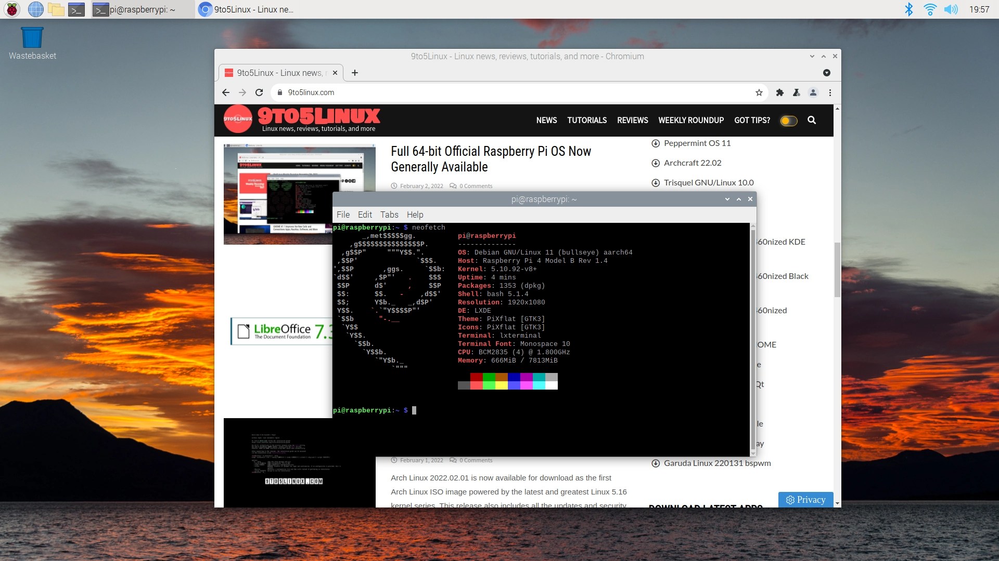Bookmark the page with the star icon
This screenshot has width=999, height=561.
[x=759, y=92]
